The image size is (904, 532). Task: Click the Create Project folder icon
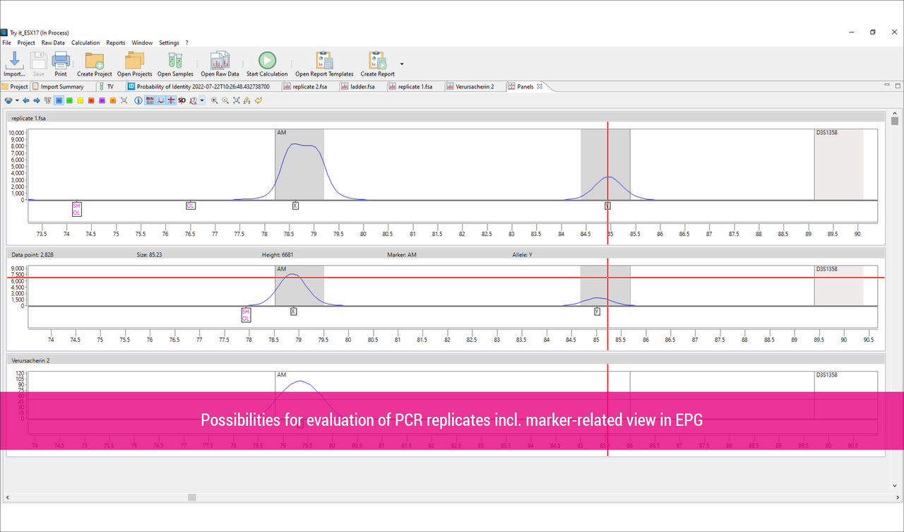[95, 59]
